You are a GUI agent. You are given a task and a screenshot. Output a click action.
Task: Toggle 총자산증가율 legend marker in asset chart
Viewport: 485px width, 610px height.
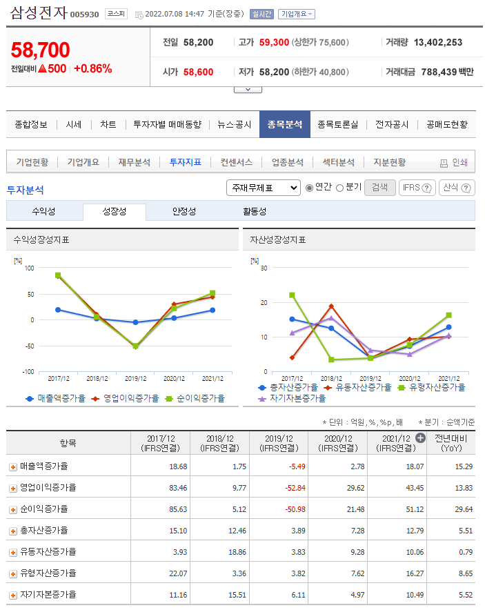tap(262, 388)
